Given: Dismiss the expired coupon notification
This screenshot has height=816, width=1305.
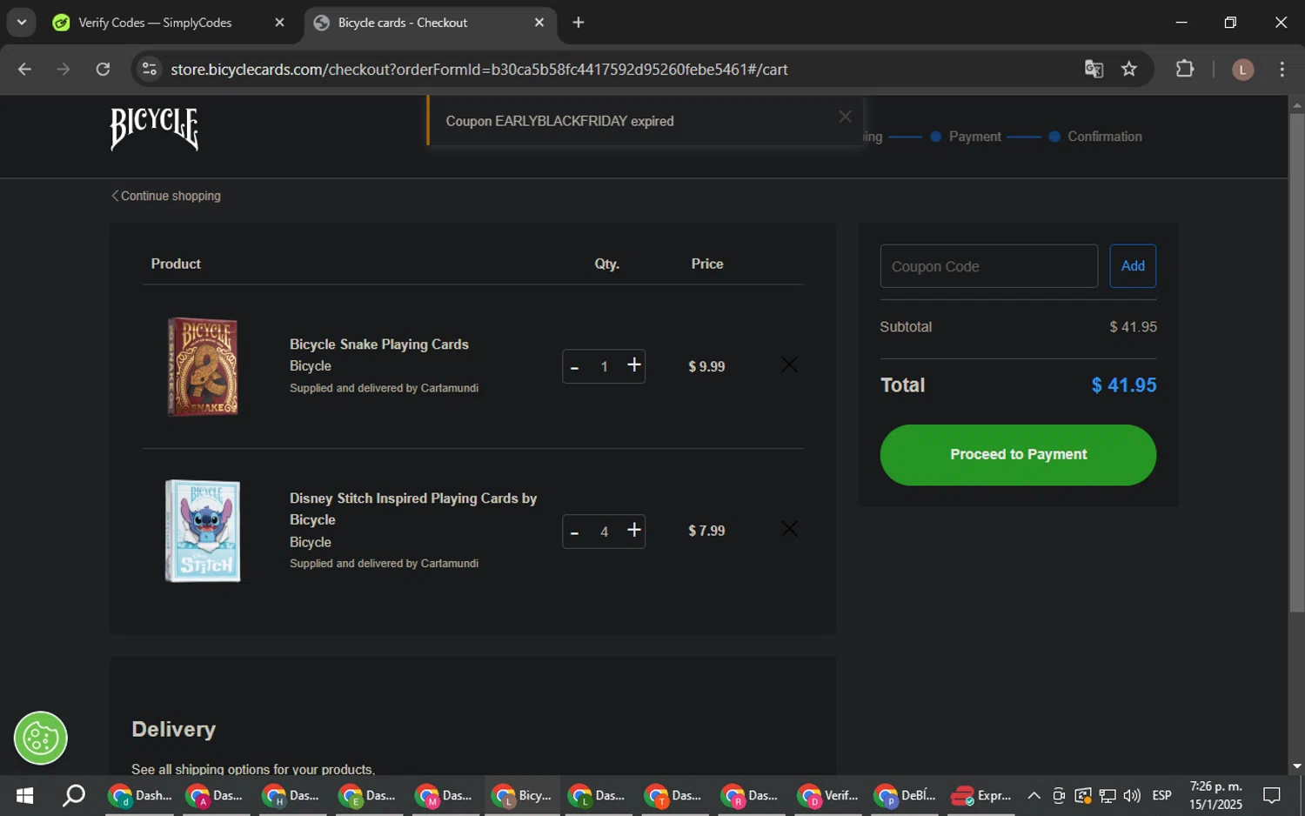Looking at the screenshot, I should point(845,117).
